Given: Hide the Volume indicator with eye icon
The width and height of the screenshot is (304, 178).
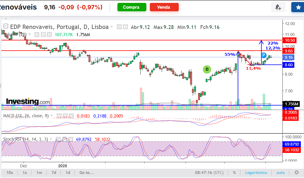Looking at the screenshot, I should tap(37, 35).
